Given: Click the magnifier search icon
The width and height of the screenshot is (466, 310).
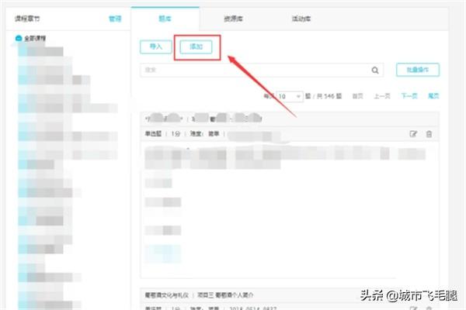Looking at the screenshot, I should [375, 70].
